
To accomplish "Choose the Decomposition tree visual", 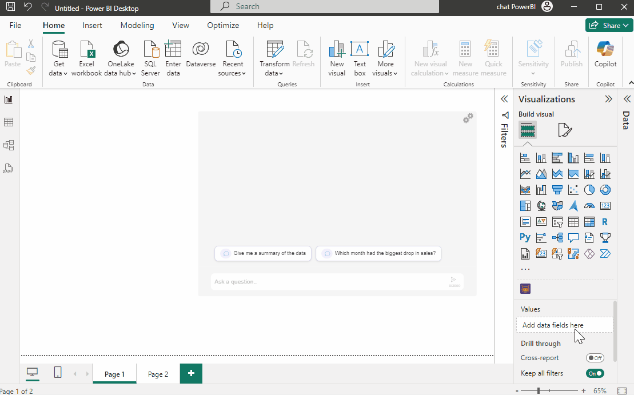I will coord(557,238).
